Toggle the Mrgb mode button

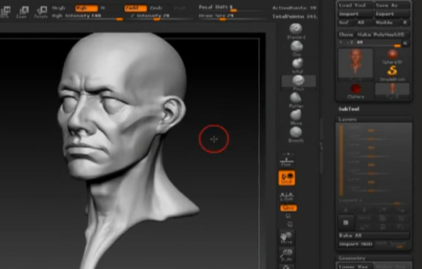point(58,8)
